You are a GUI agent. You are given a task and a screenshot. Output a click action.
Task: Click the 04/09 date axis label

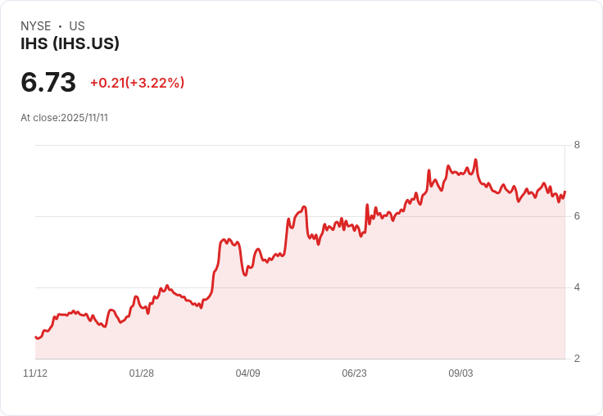pos(248,373)
